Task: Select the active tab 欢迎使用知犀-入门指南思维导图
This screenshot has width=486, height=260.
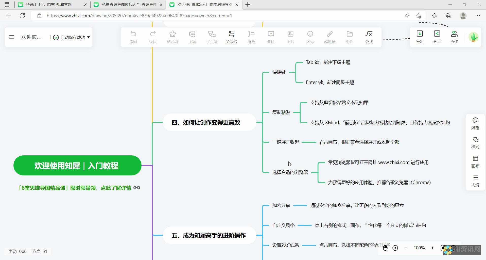Action: [204, 5]
